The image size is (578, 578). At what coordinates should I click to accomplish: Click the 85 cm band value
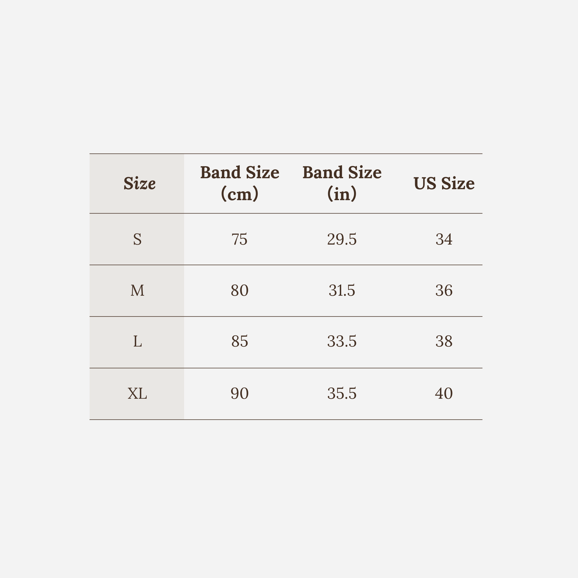(240, 341)
